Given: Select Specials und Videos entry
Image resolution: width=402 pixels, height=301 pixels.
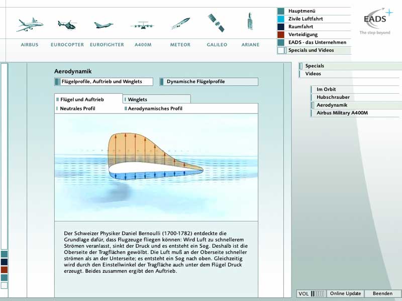Looking at the screenshot, I should (x=314, y=50).
